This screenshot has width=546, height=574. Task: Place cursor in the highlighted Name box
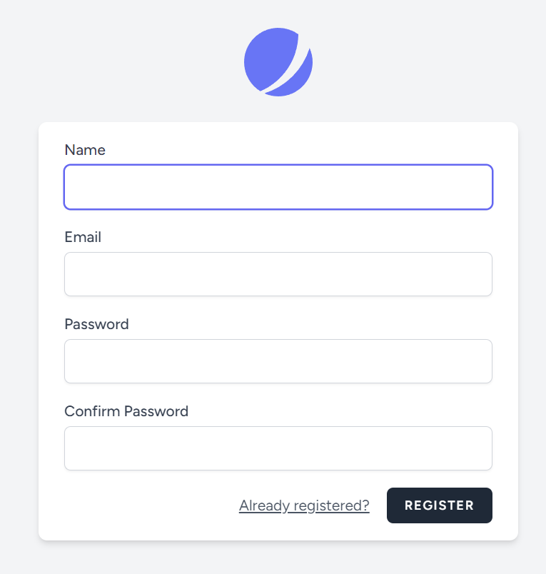(278, 187)
